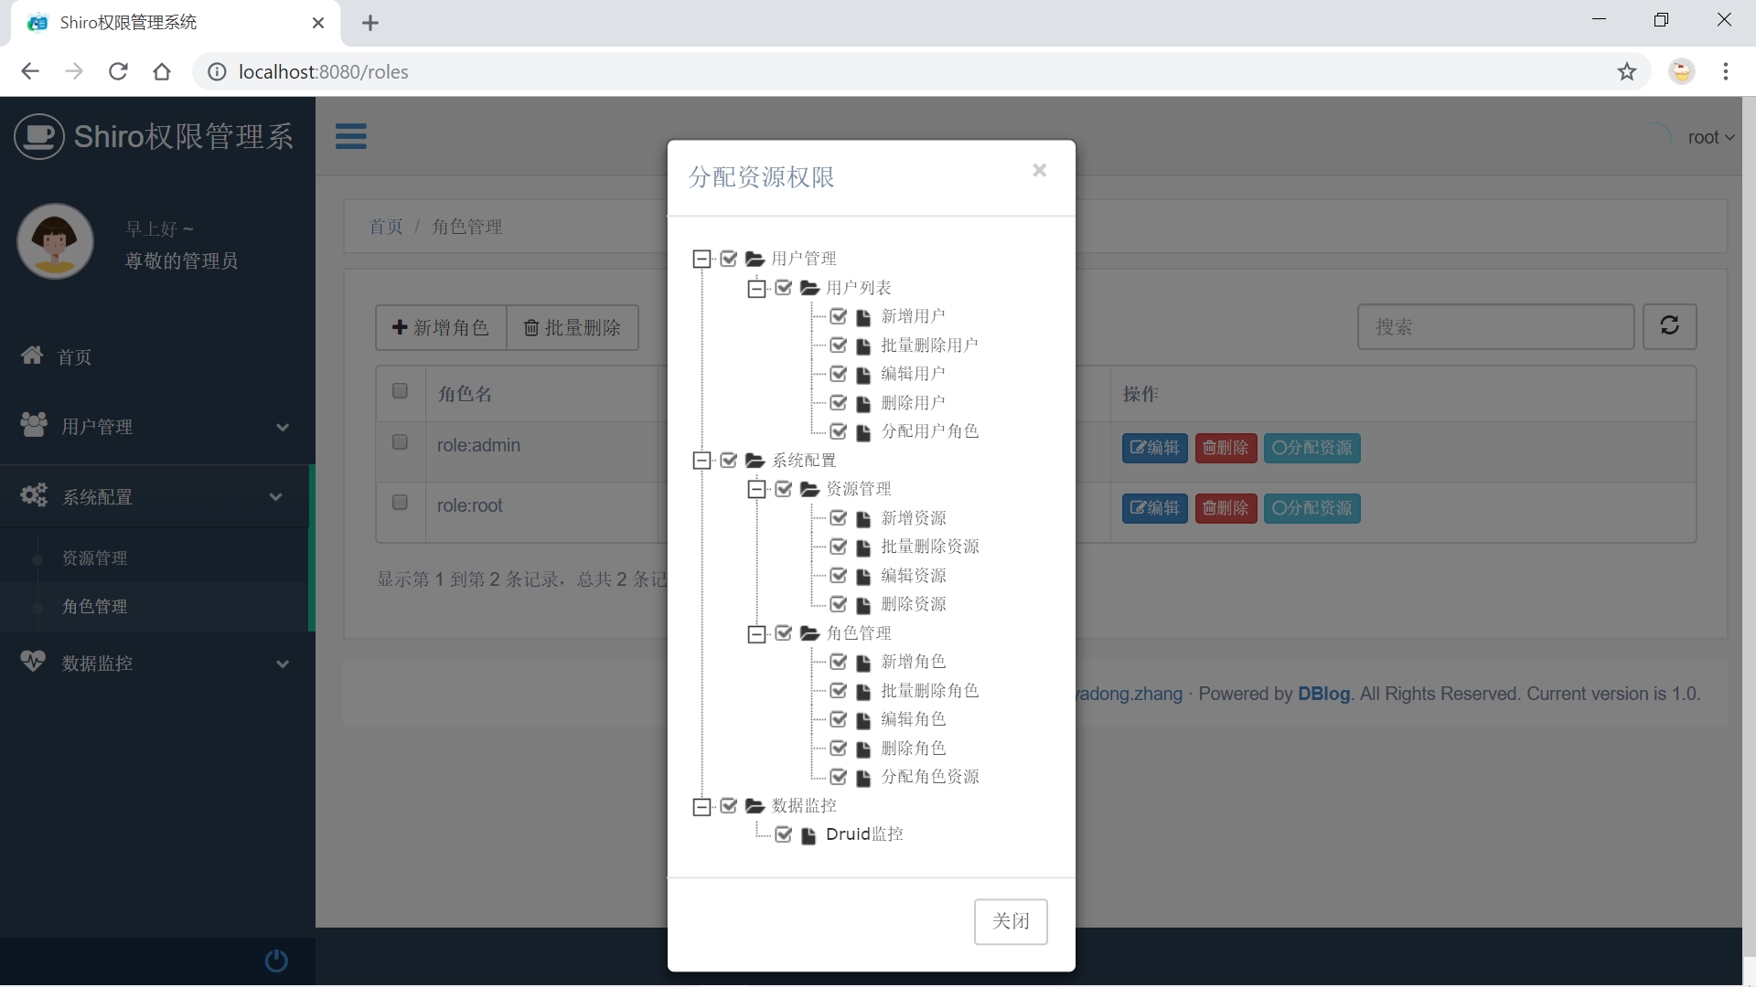Reload the page in browser
Screen dimensions: 1756x987
118,71
